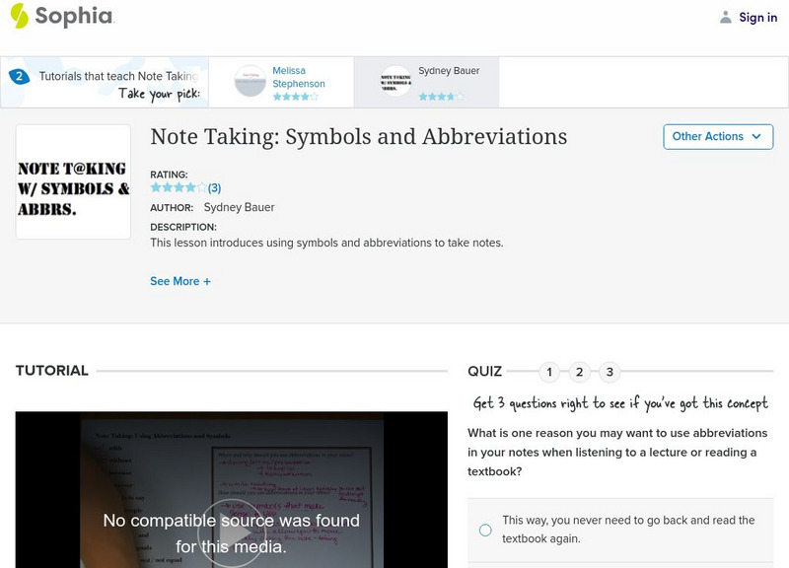This screenshot has width=789, height=568.
Task: Expand the See More description
Action: [180, 281]
